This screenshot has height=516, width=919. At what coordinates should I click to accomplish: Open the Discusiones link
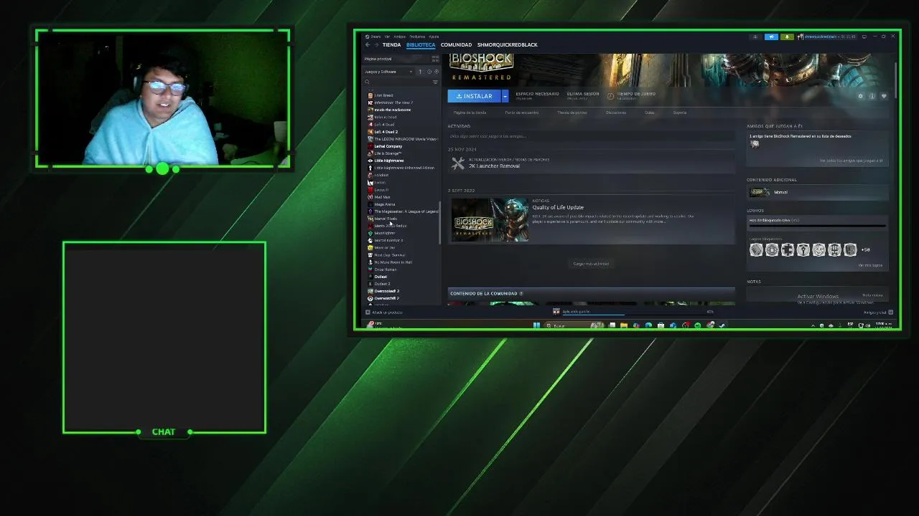tap(615, 113)
